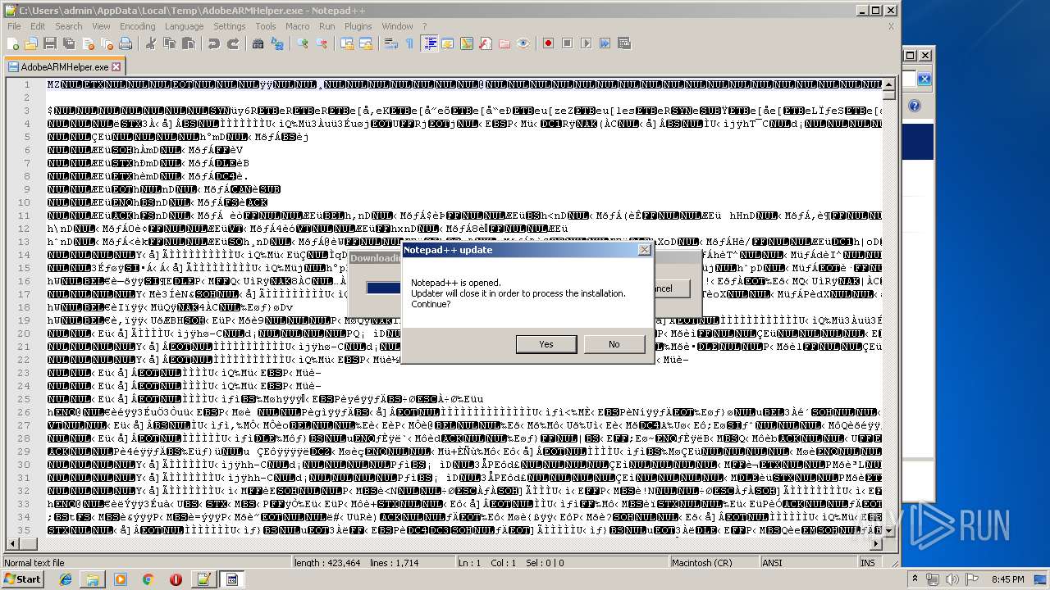Open the Edit menu
Image resolution: width=1050 pixels, height=590 pixels.
(38, 26)
